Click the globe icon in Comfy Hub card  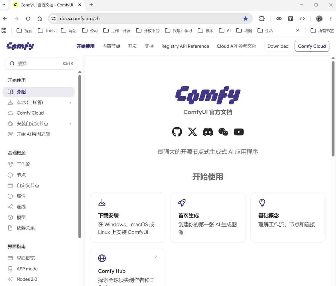click(102, 258)
